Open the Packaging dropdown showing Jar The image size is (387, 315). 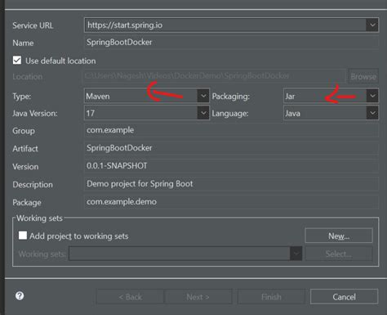(x=331, y=96)
